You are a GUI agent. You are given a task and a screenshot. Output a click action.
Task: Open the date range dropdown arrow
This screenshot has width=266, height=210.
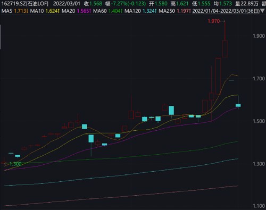(263, 11)
